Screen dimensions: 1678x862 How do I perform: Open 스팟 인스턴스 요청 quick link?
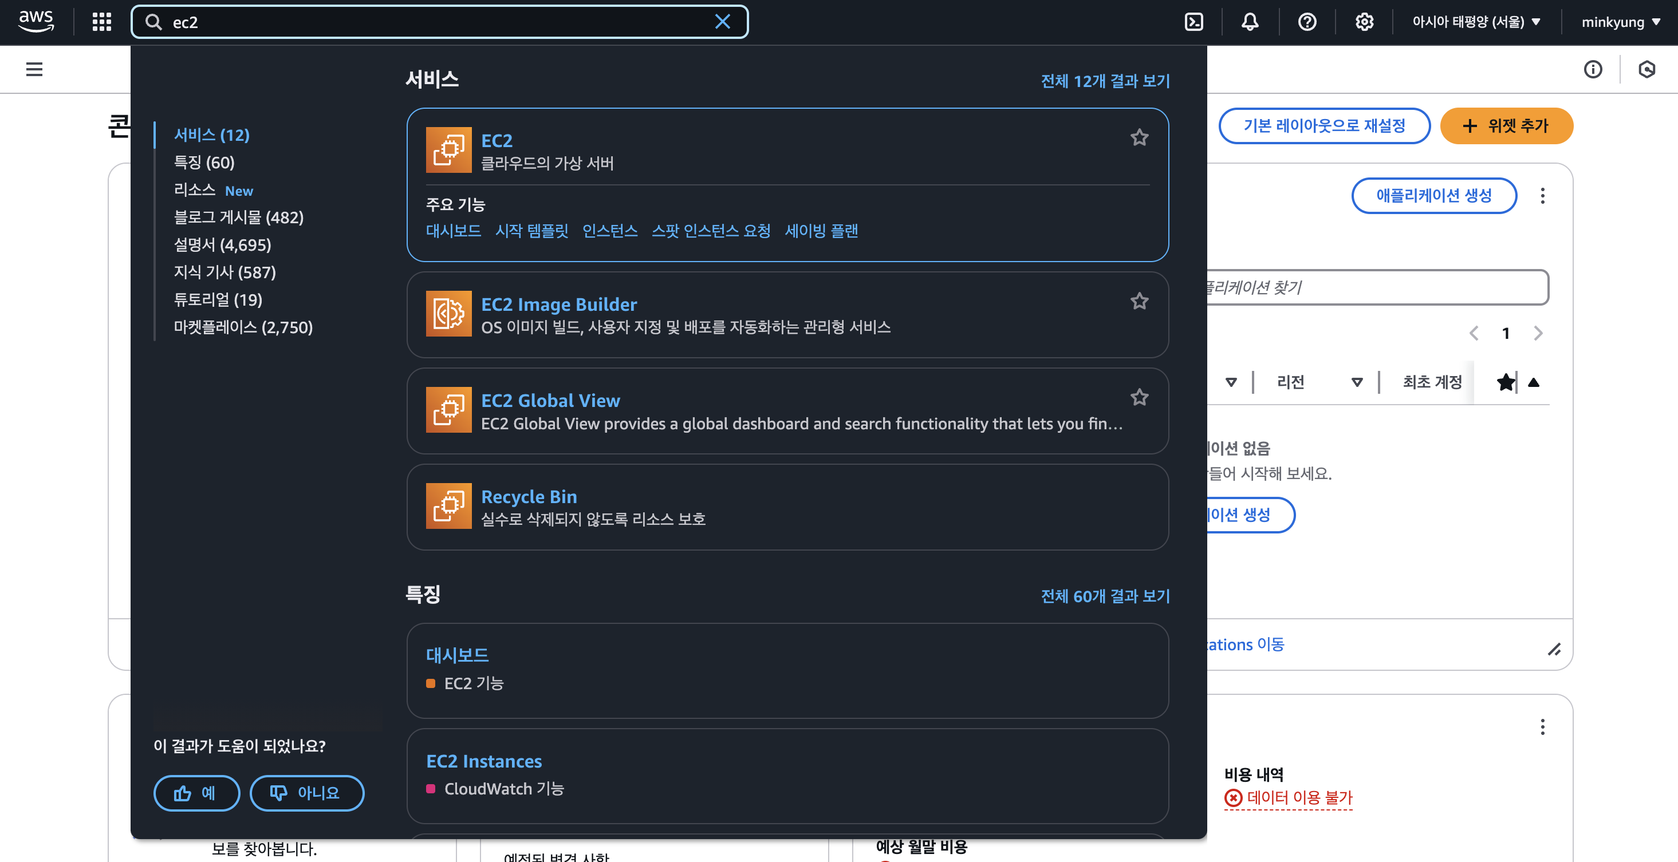tap(711, 231)
